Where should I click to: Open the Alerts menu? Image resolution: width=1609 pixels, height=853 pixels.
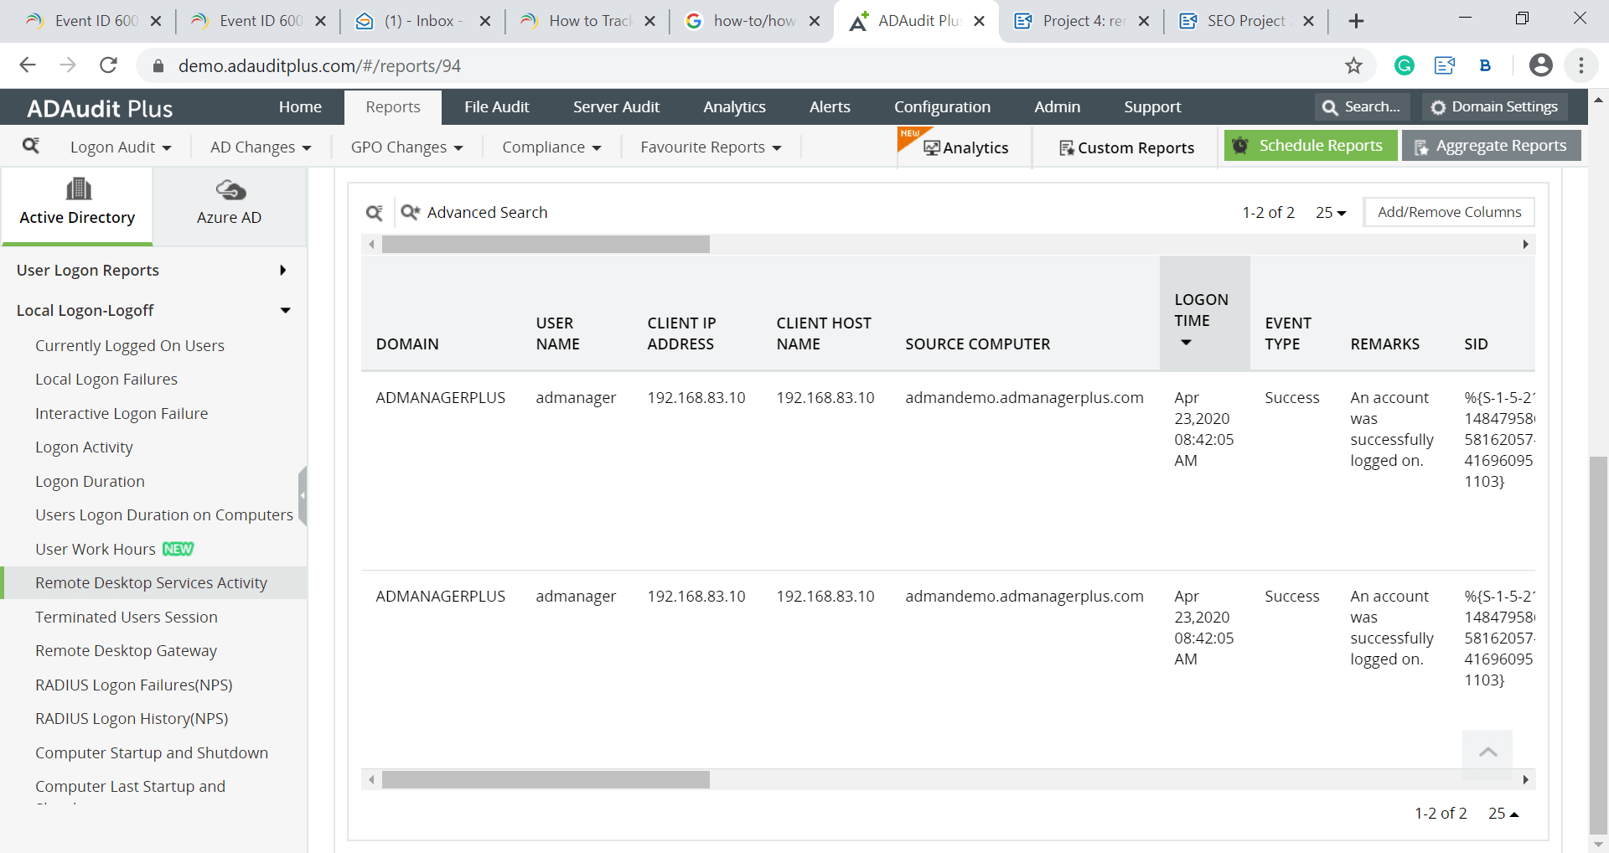coord(830,107)
